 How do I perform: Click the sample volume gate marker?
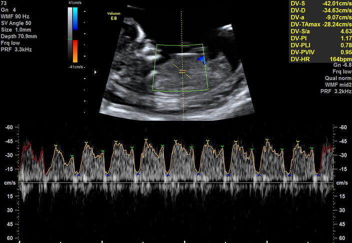[x=182, y=72]
